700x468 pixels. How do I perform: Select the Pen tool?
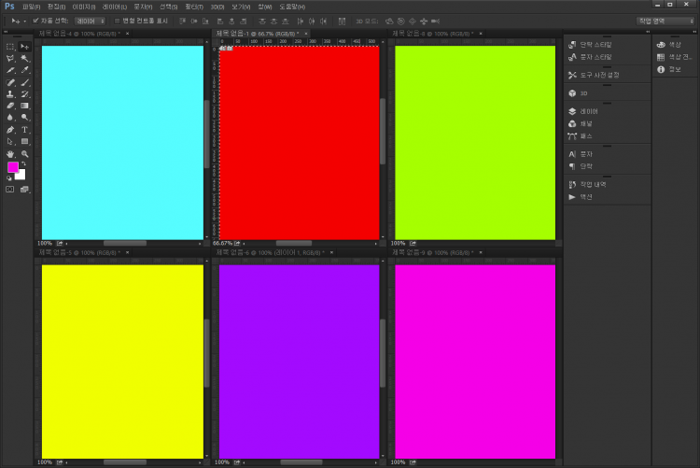[10, 130]
